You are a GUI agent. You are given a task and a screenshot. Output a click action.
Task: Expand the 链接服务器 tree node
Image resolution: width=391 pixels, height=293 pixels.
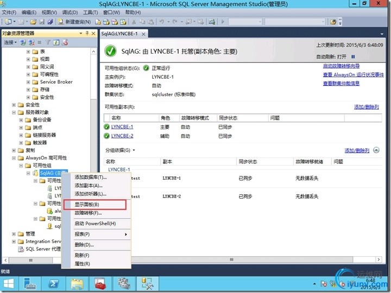click(x=21, y=135)
